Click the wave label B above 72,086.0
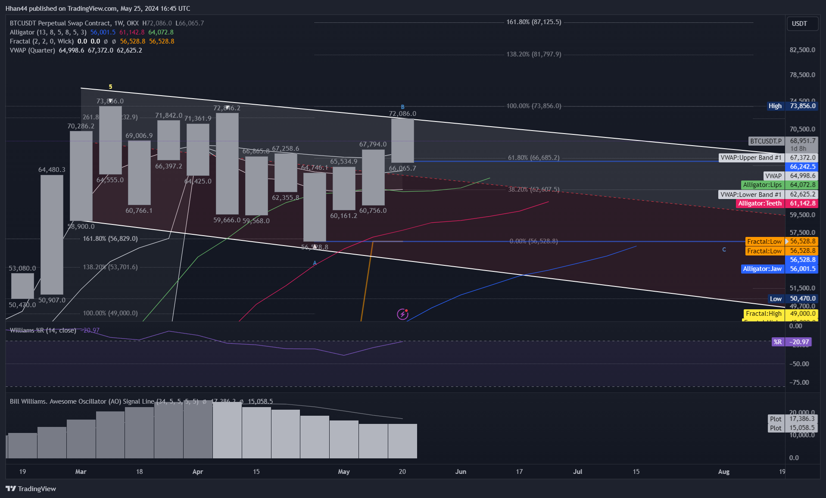The width and height of the screenshot is (826, 498). (x=402, y=107)
